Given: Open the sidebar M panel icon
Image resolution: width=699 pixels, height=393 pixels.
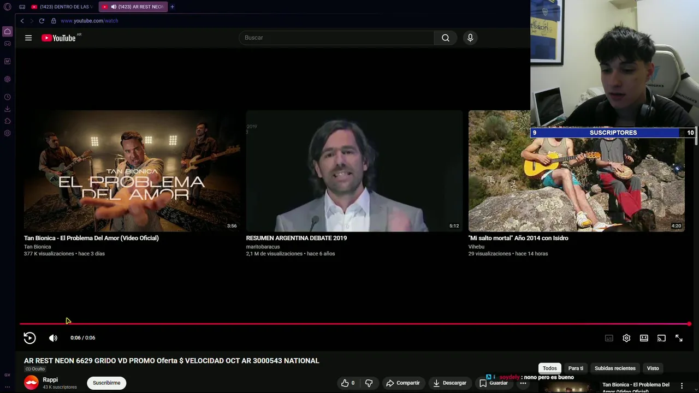Looking at the screenshot, I should pos(7,61).
